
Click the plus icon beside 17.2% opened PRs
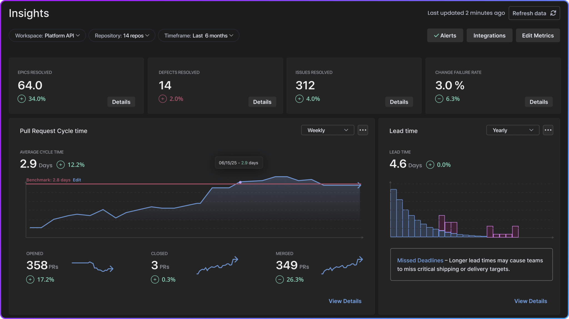pos(30,280)
